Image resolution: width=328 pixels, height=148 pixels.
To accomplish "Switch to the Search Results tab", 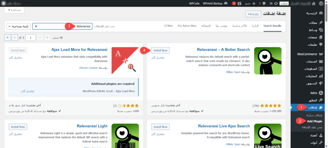I will pyautogui.click(x=272, y=26).
